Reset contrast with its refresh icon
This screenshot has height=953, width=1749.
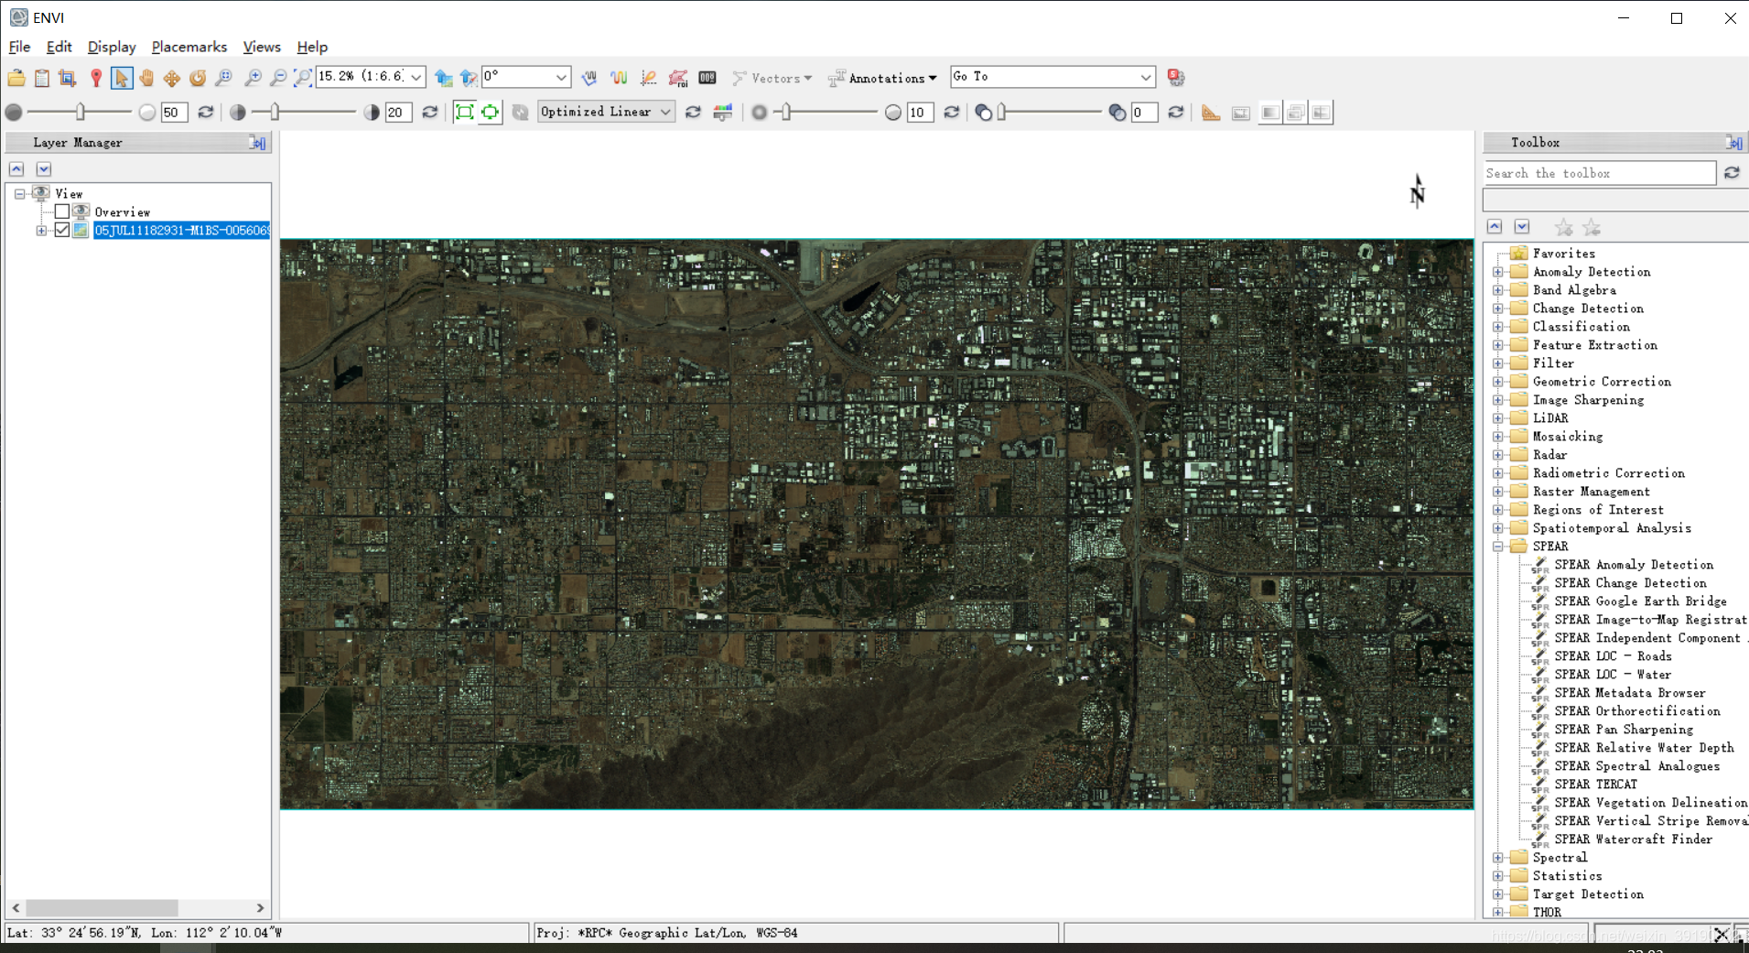point(429,112)
